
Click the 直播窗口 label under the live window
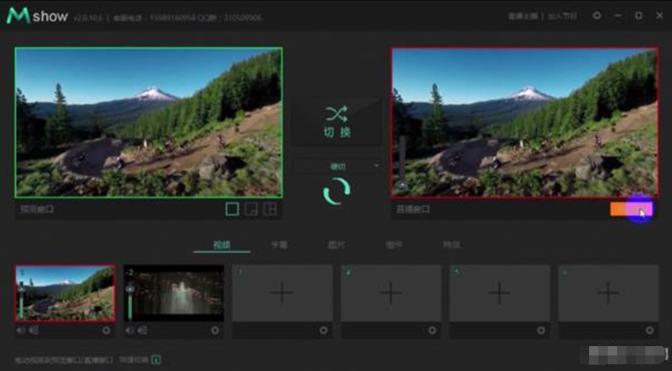413,210
